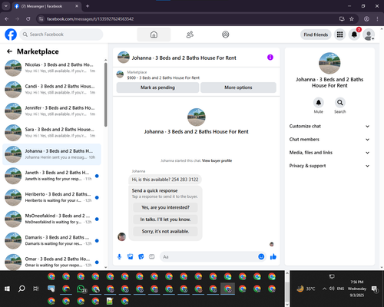Screen dimensions: 384x307
Task: Click the Mark as pending button
Action: 157,87
